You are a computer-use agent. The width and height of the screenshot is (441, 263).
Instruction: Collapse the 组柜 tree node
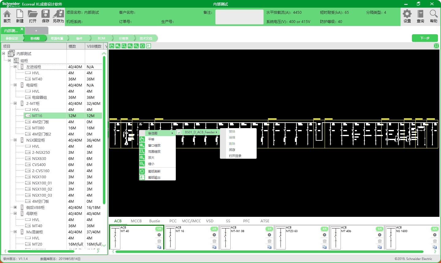[9, 61]
